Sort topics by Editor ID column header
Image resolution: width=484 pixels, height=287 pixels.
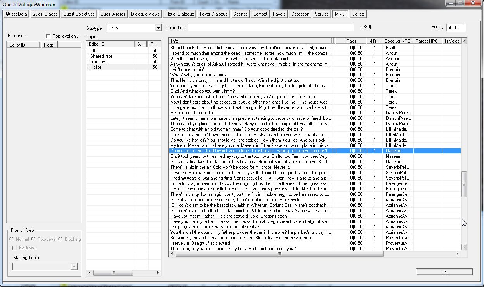tap(111, 44)
